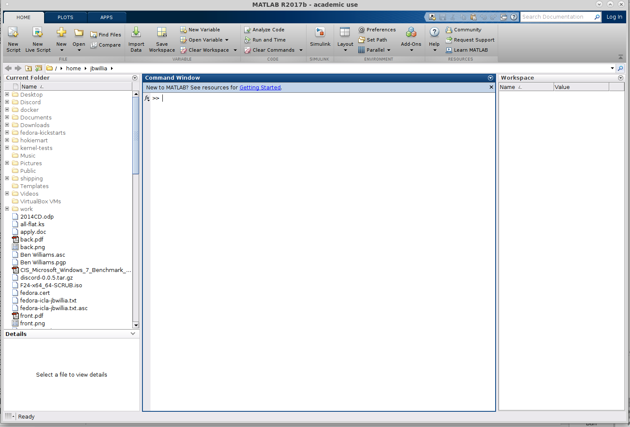Switch to the PLOTS tab
630x427 pixels.
66,17
